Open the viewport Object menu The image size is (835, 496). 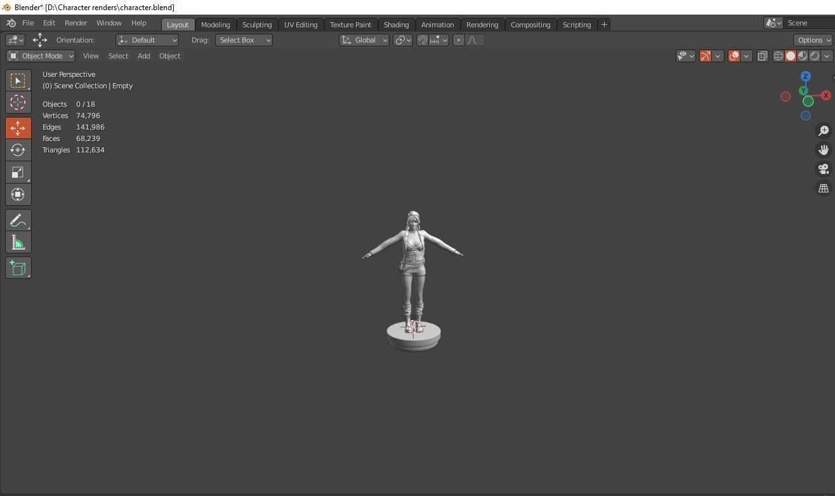(x=169, y=56)
